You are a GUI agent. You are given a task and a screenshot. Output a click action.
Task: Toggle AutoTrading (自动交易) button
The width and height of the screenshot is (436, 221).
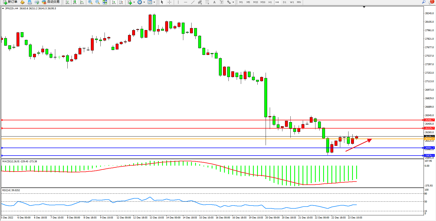pos(51,2)
